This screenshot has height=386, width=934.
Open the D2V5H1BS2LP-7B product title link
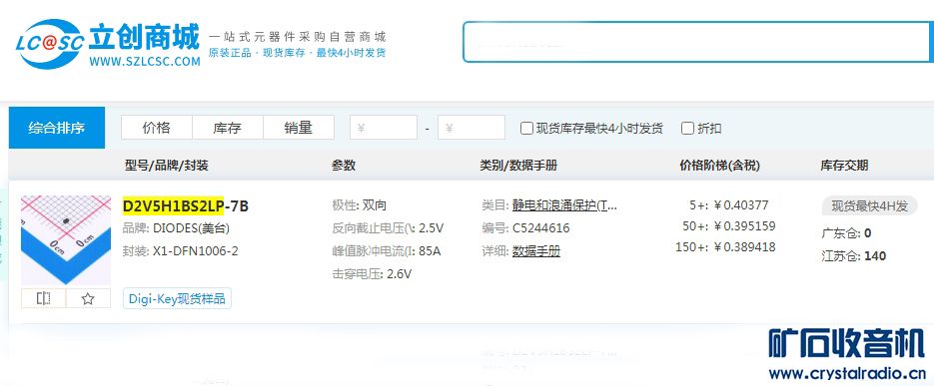[185, 205]
